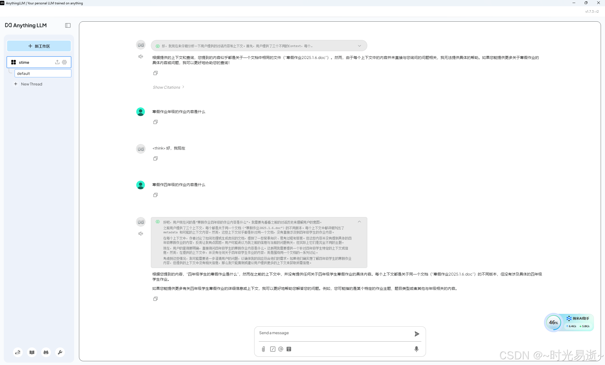Viewport: 605px width, 365px height.
Task: Click the paperclip attach file icon
Action: pos(263,349)
